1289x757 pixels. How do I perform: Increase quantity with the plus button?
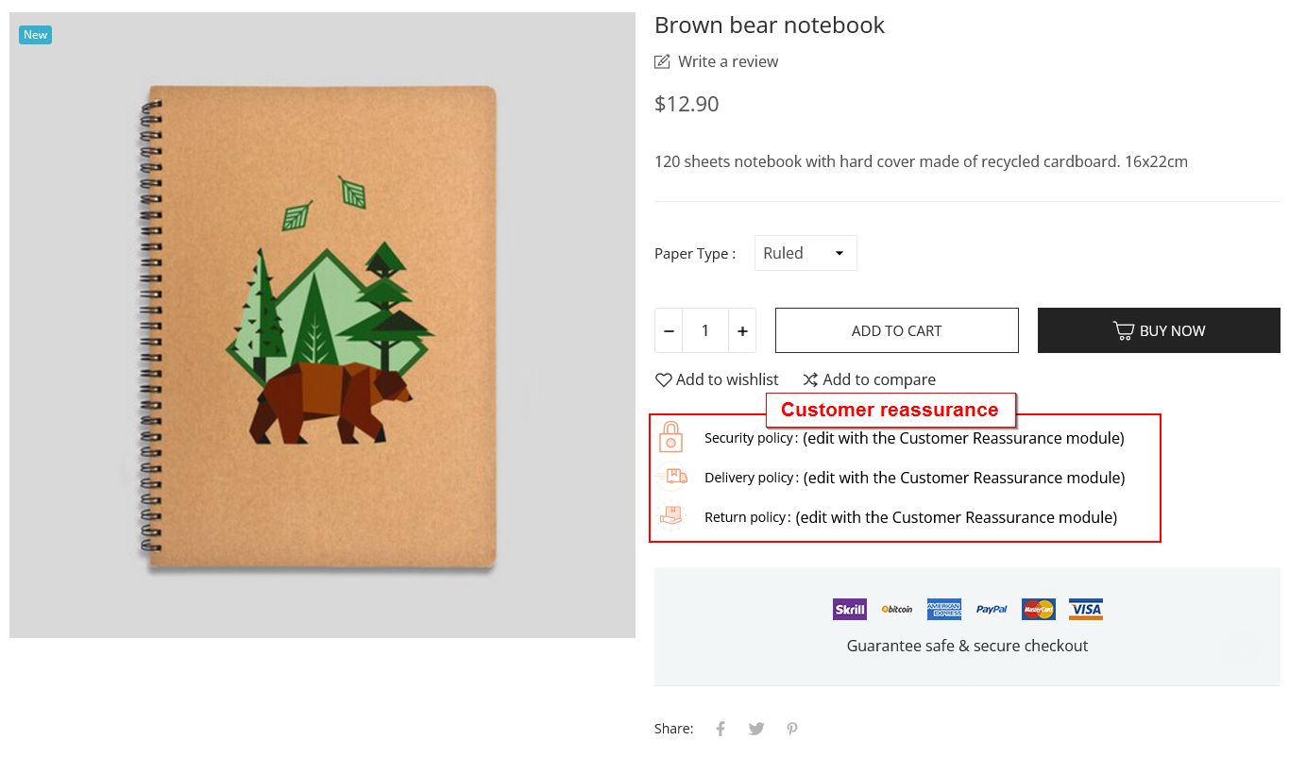pos(743,330)
